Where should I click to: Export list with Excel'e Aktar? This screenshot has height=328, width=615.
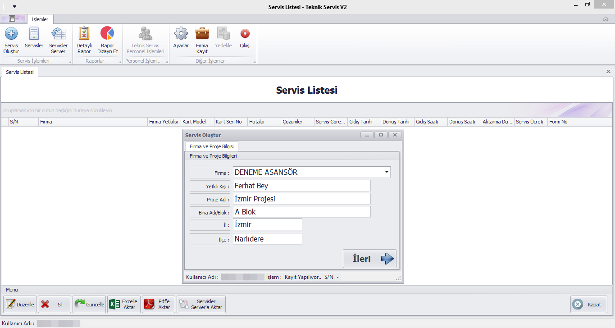point(123,304)
